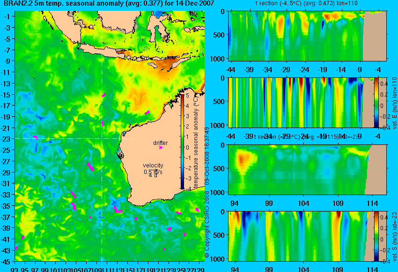The image size is (398, 272).
Task: Click the 114 tick under the lat=-23 temperature section
Action: (372, 204)
